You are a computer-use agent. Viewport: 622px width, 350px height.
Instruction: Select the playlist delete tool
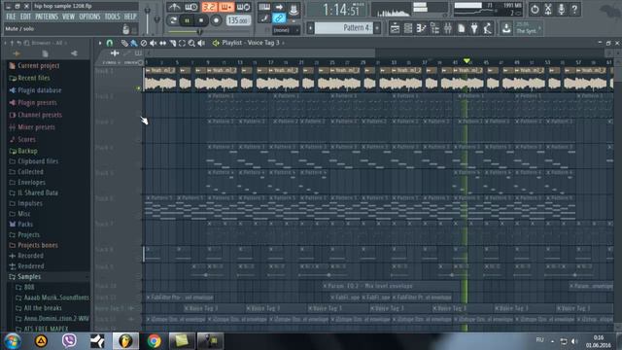point(144,43)
